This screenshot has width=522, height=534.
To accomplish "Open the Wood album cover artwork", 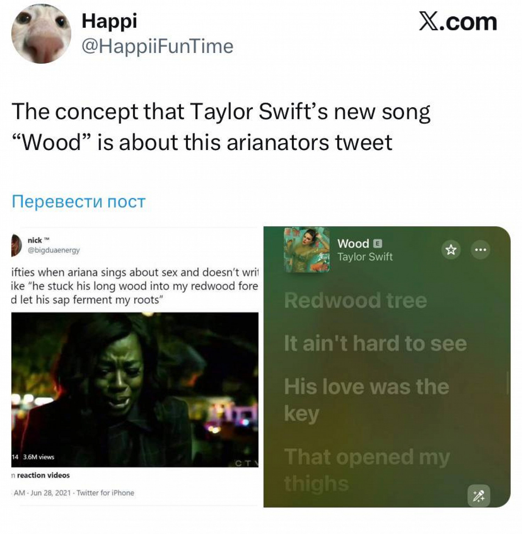I will click(307, 250).
